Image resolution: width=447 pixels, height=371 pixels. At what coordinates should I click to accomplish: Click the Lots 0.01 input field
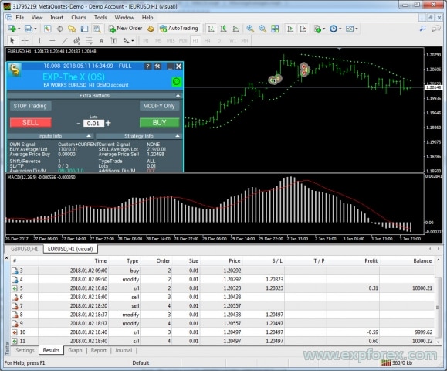point(93,124)
